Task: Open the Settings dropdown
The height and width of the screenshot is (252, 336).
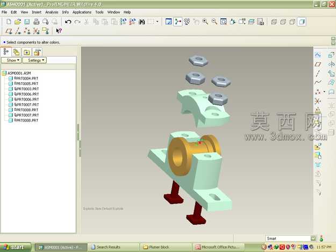Action: (34, 60)
